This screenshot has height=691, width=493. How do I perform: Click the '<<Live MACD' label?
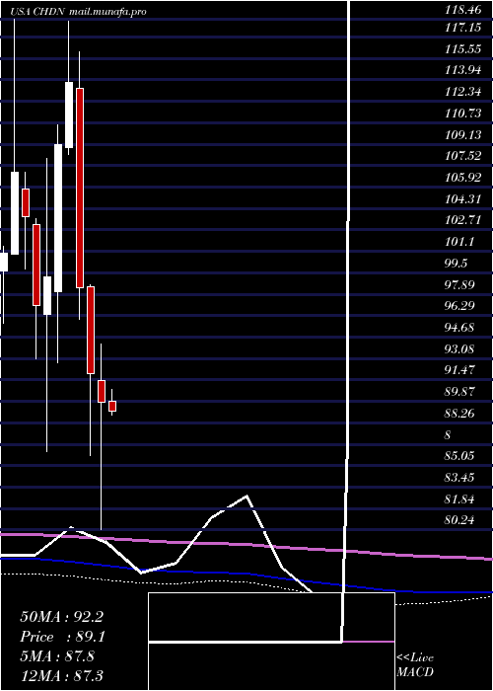(x=415, y=665)
